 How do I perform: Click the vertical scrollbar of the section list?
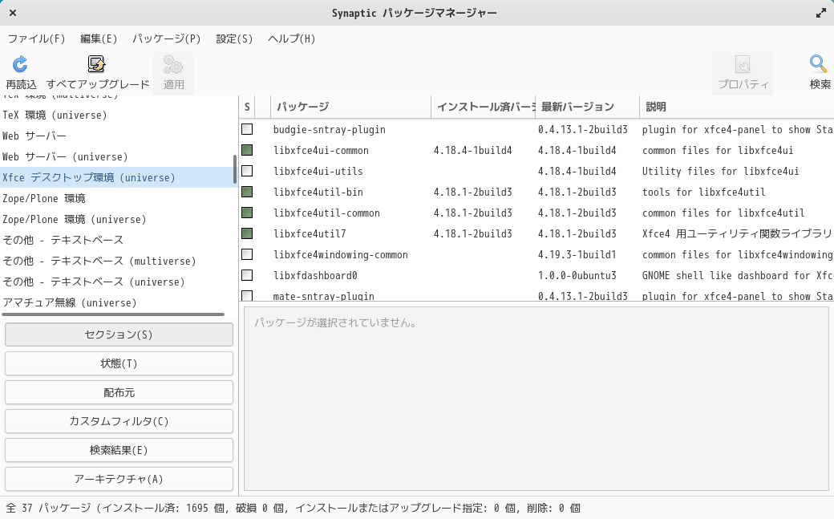[x=234, y=169]
